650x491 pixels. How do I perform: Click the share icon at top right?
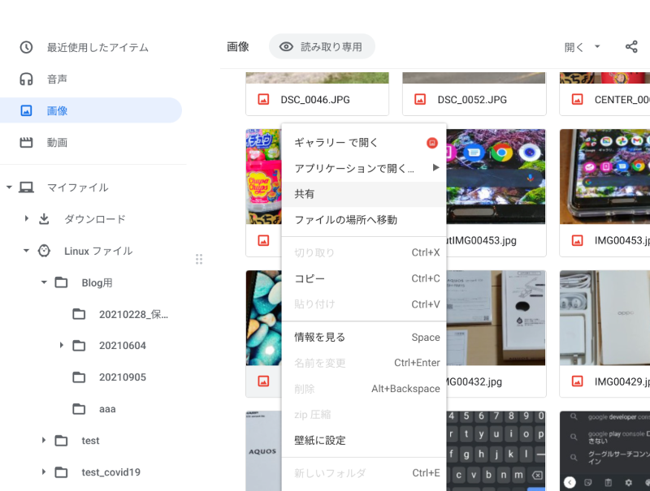[x=631, y=47]
